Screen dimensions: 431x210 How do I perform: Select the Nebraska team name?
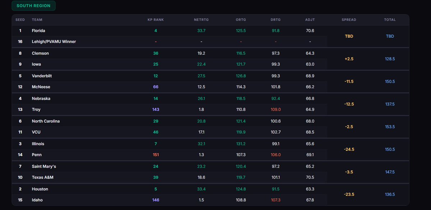tap(41, 99)
